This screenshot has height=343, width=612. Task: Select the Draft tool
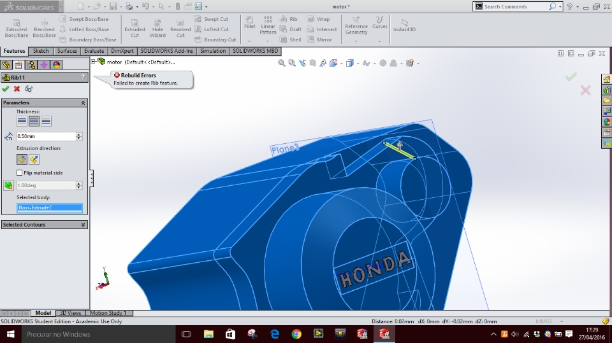(291, 29)
